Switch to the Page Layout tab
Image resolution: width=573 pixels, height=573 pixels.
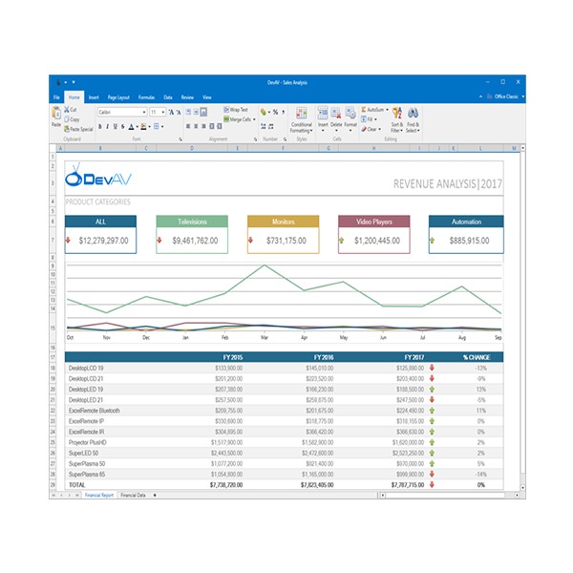click(x=118, y=97)
